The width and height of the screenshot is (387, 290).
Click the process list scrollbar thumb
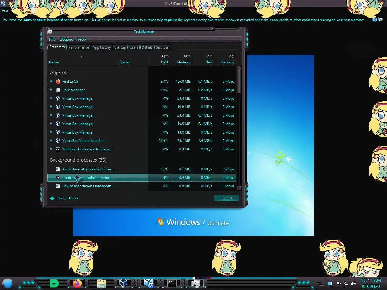[x=239, y=82]
